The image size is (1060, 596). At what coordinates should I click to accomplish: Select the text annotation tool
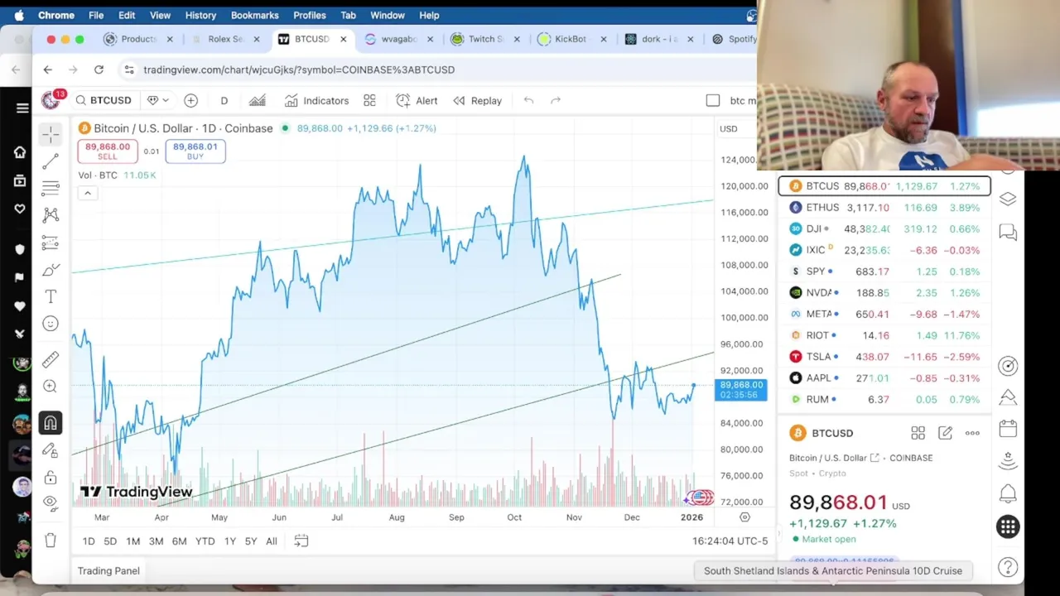coord(51,296)
